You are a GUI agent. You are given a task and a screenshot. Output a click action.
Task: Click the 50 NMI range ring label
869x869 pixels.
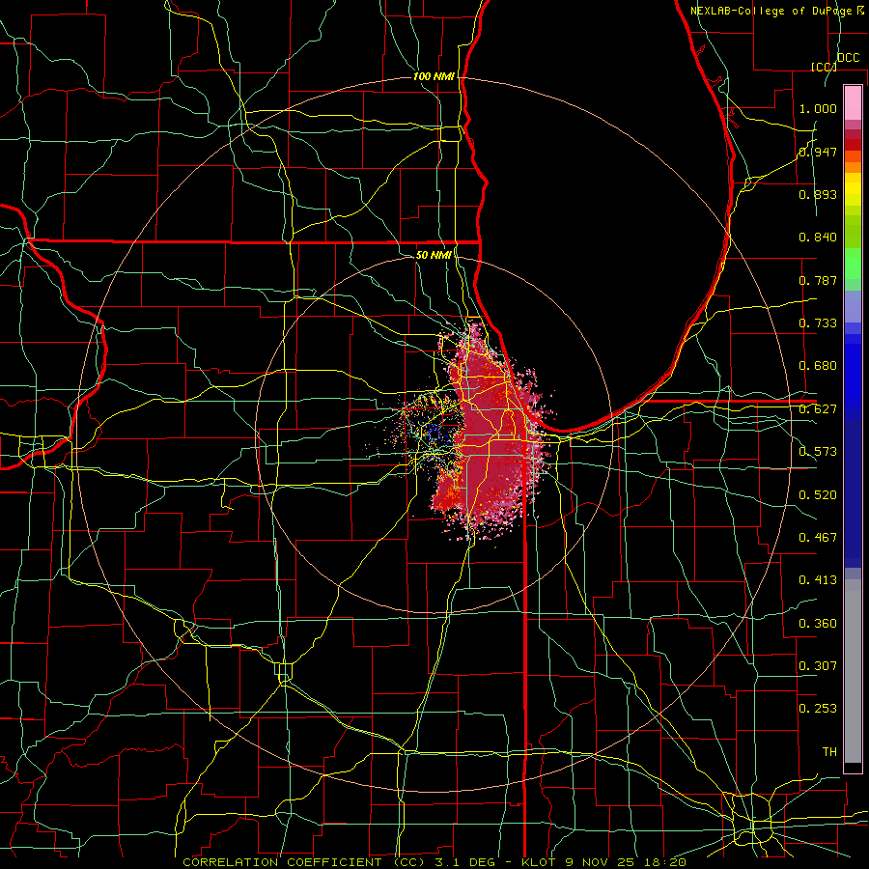point(433,255)
